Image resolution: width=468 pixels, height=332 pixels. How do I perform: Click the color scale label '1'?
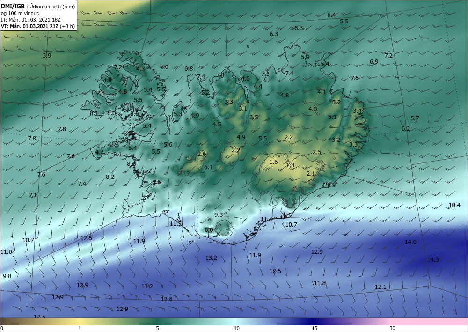pos(80,328)
